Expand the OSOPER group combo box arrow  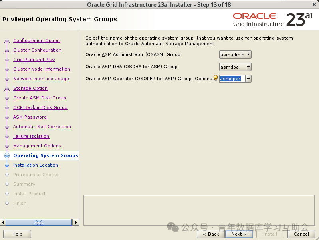coord(248,79)
